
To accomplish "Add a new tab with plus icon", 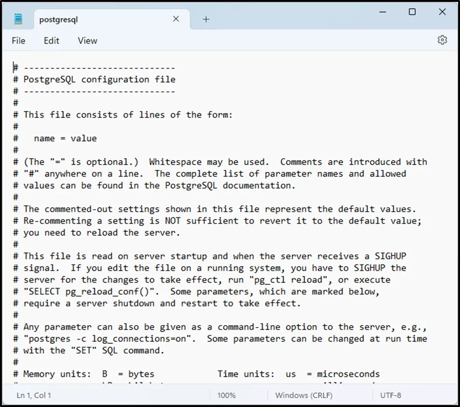I will [x=206, y=19].
